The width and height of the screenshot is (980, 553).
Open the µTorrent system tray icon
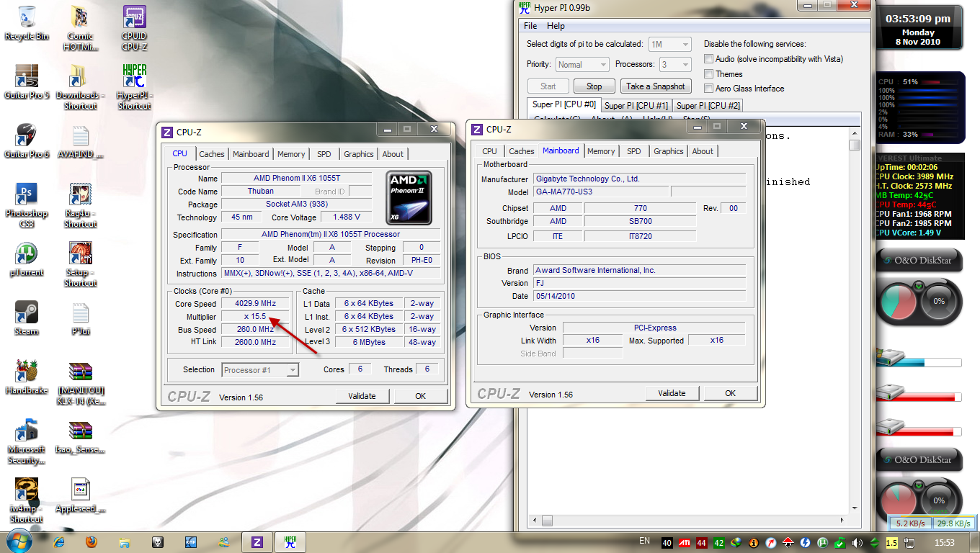click(822, 542)
